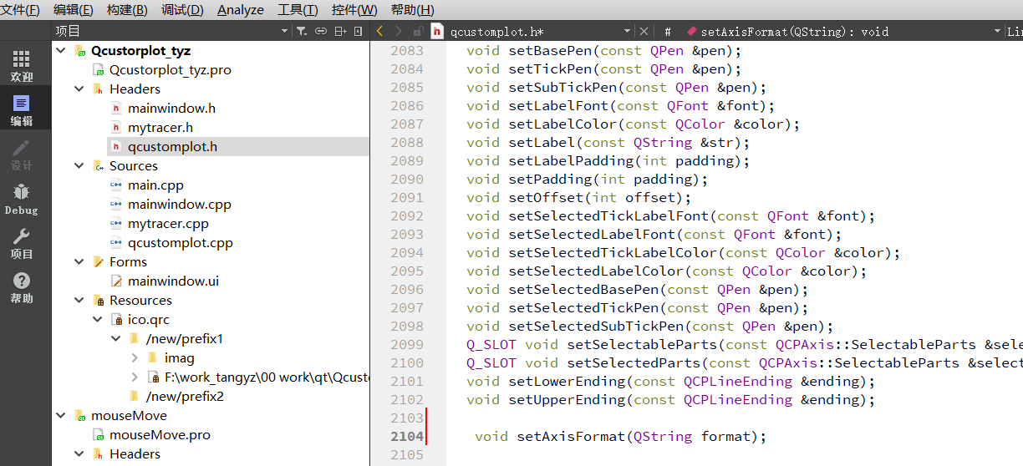Select Qcustorplot_tyz.pro file
The width and height of the screenshot is (1023, 466).
[170, 70]
